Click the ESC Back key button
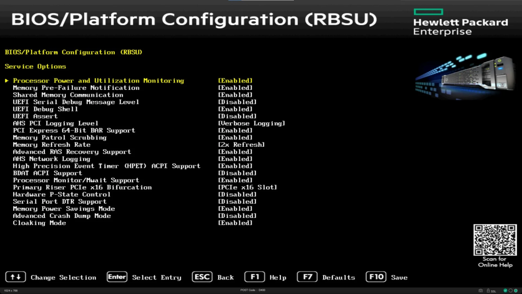 pos(202,277)
